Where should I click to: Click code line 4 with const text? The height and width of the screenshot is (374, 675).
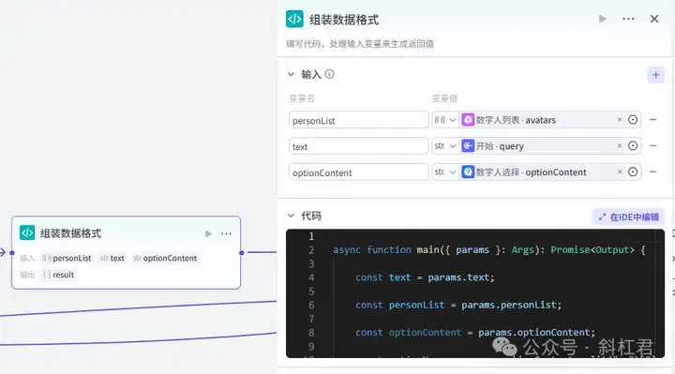tap(425, 277)
